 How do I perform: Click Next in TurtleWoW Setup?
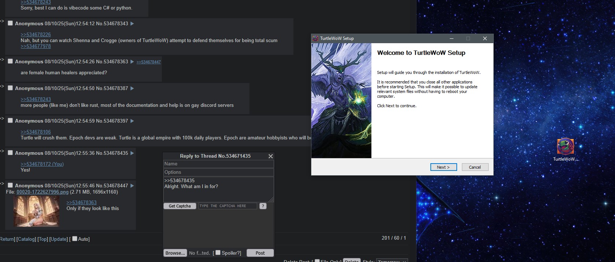pos(444,167)
